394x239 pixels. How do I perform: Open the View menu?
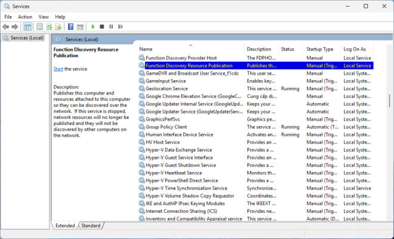tap(44, 17)
